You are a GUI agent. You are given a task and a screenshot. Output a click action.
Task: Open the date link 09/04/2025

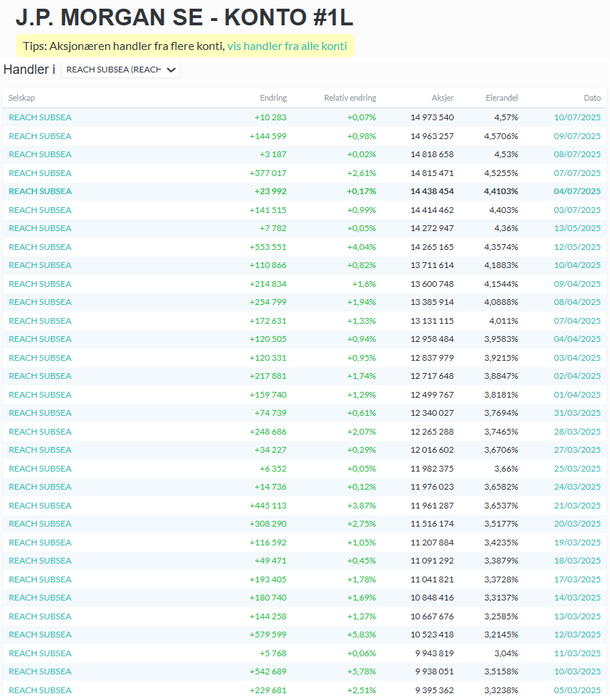coord(577,284)
